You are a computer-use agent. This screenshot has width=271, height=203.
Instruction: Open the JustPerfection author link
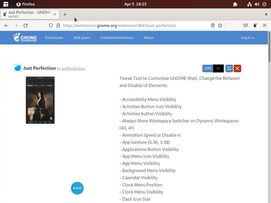(73, 68)
